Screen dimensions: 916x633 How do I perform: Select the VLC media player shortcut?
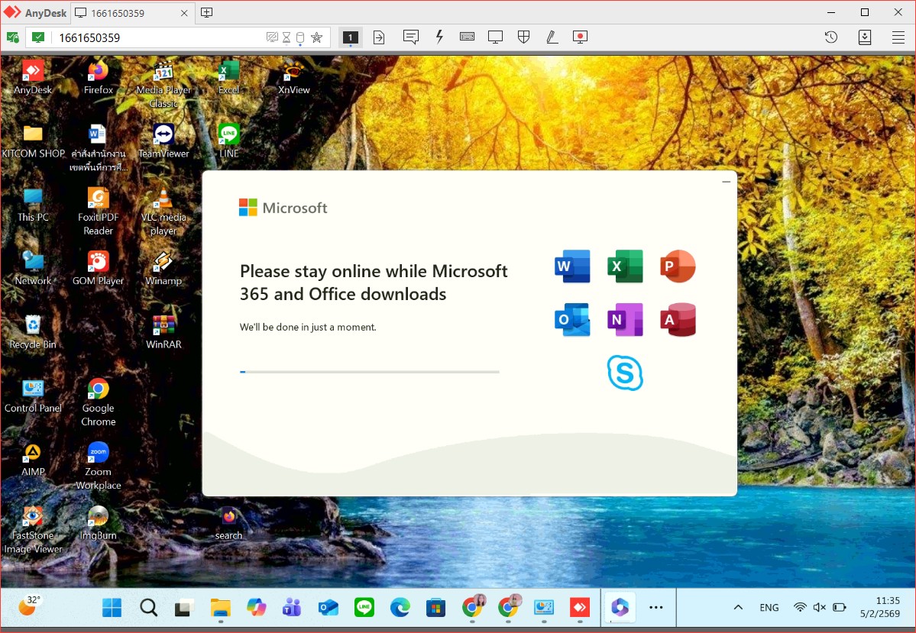coord(163,212)
